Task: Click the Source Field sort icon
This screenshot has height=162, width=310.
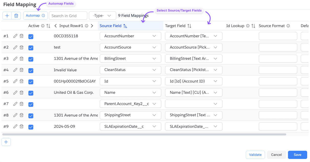Action: (125, 26)
